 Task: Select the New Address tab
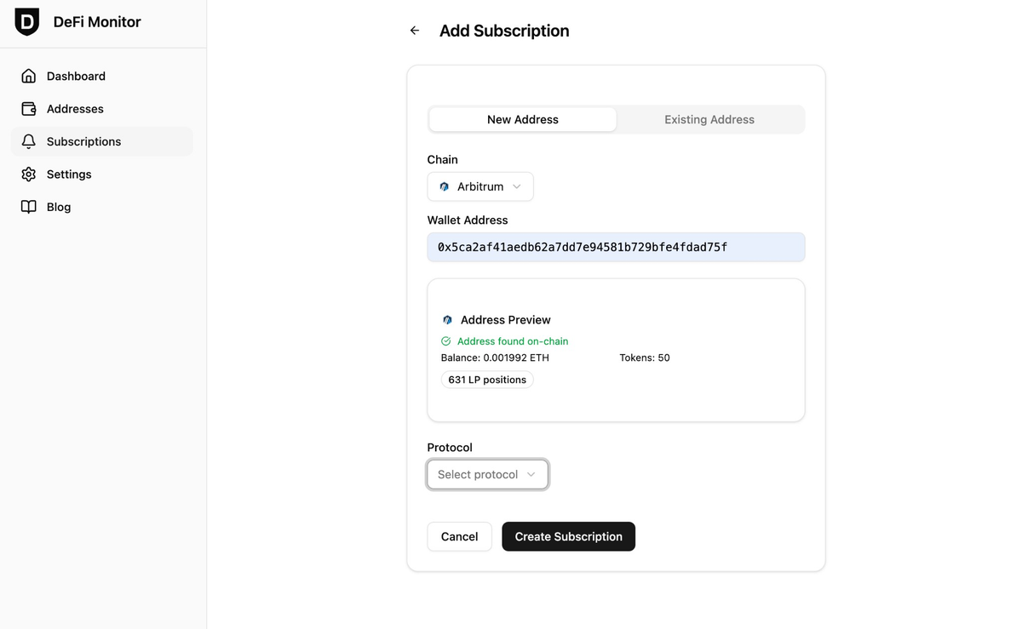(x=522, y=119)
